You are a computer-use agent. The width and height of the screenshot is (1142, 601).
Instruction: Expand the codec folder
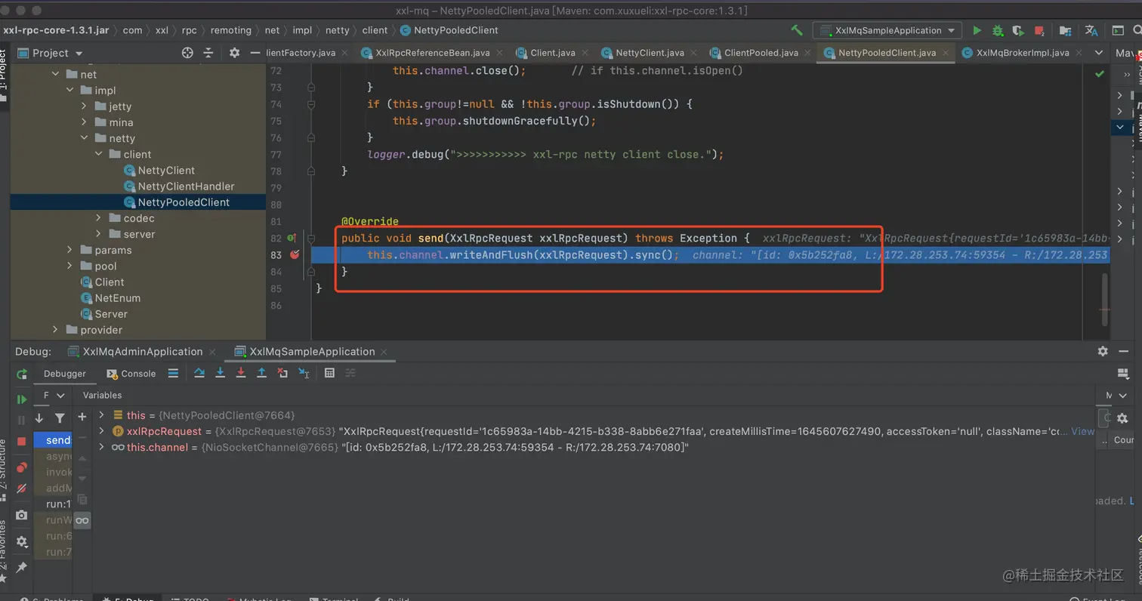point(99,218)
